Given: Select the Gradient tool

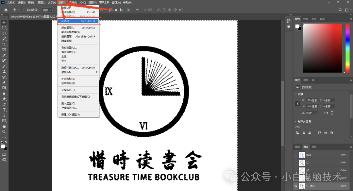Looking at the screenshot, I should (4, 88).
